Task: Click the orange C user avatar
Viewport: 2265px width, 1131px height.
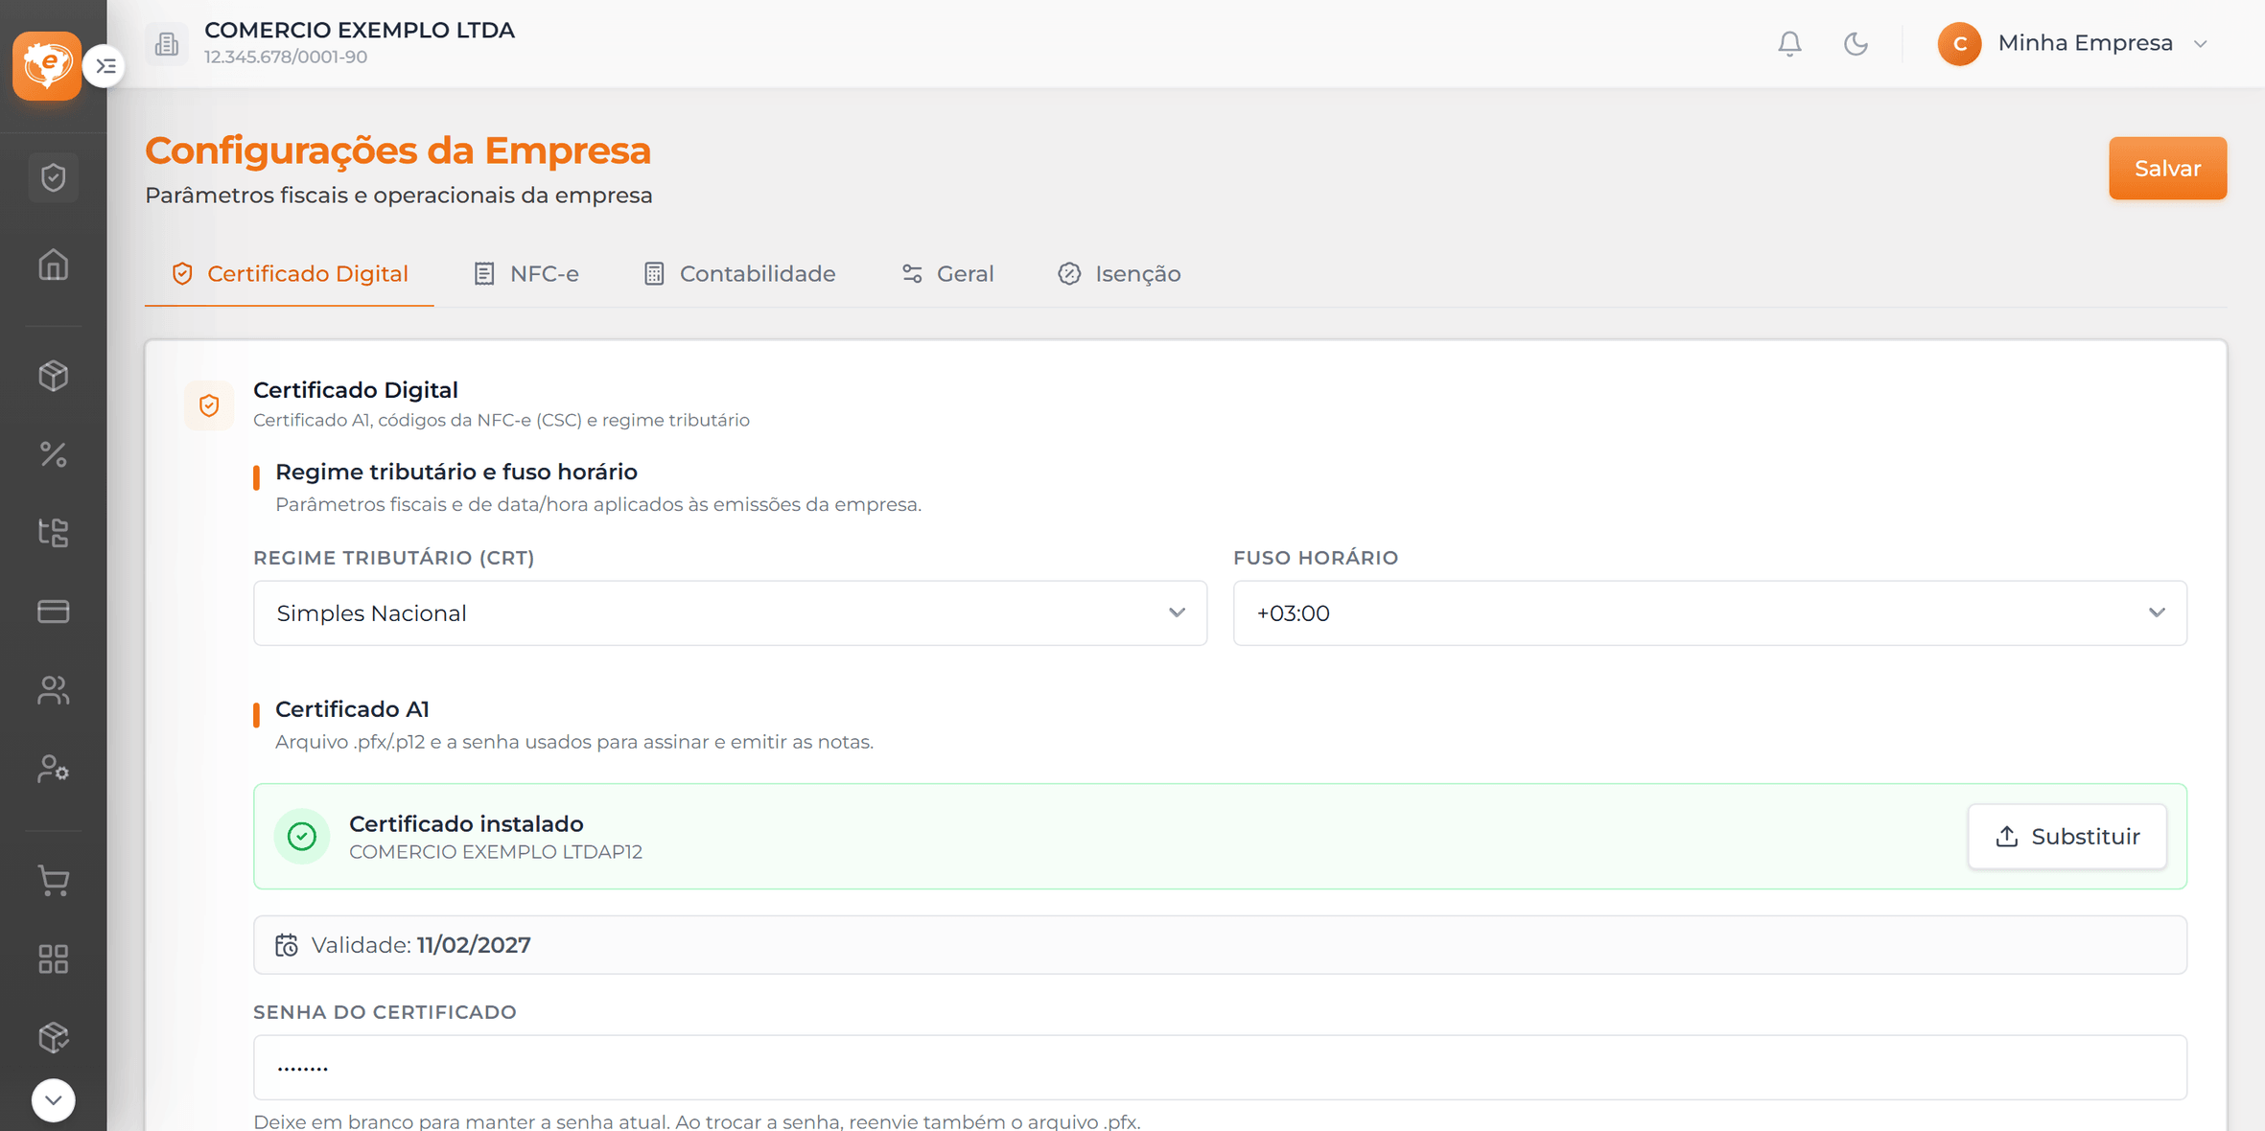Action: [1959, 44]
